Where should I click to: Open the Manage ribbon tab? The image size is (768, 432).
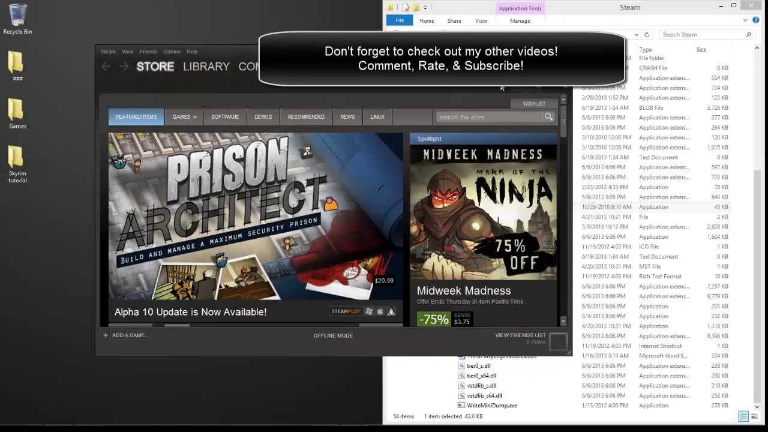pyautogui.click(x=520, y=21)
